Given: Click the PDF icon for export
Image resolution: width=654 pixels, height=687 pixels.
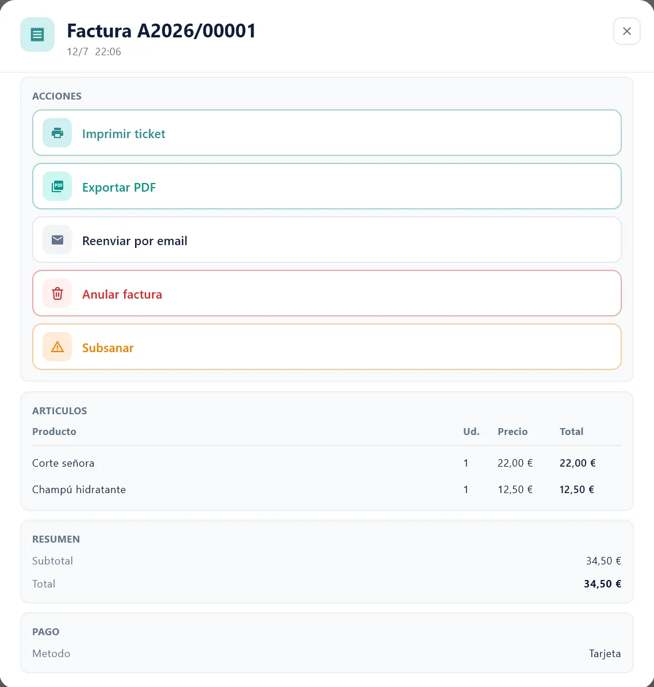Looking at the screenshot, I should (x=57, y=186).
